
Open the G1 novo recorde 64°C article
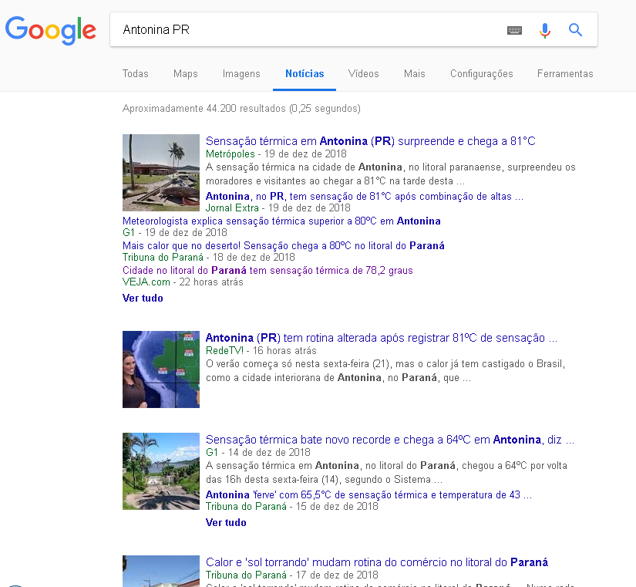(390, 440)
